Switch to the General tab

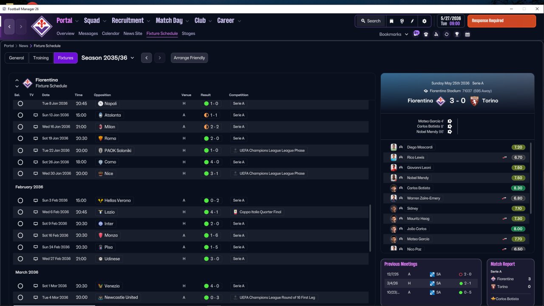point(17,58)
